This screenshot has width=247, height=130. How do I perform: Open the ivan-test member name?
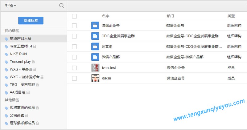(x=109, y=68)
